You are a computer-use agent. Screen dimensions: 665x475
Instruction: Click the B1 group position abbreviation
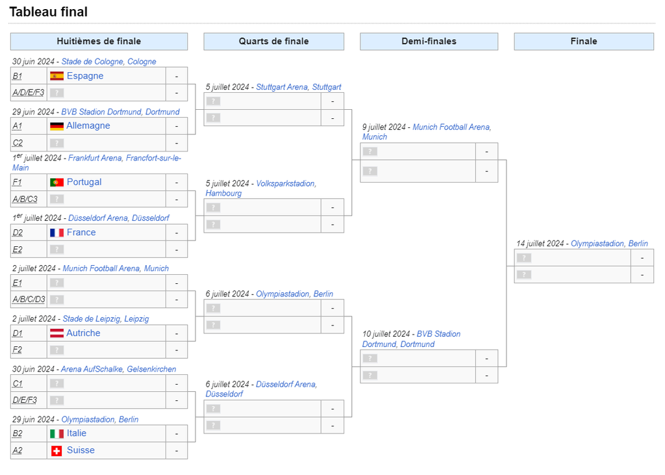point(18,77)
